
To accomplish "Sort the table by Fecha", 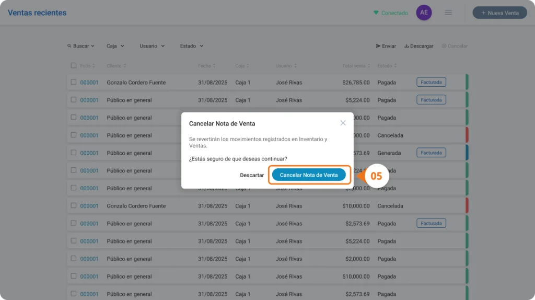I will tap(207, 65).
